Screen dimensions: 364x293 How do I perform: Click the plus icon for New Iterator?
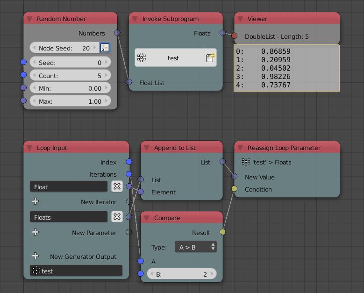(36, 201)
